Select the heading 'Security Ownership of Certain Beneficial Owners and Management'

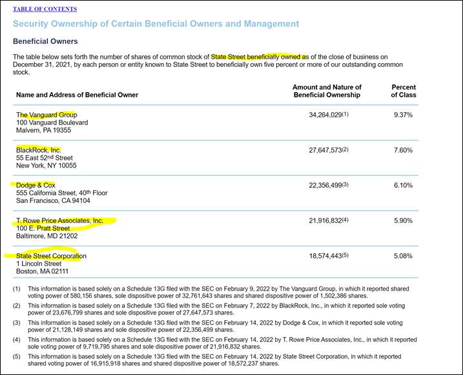point(156,24)
